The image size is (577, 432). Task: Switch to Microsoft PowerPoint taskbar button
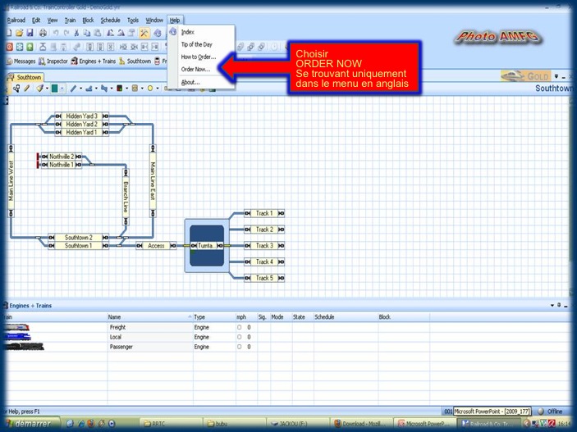click(x=424, y=424)
